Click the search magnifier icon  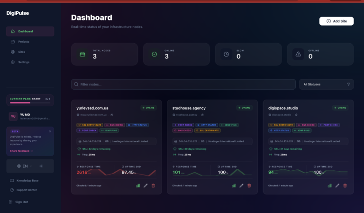point(76,84)
